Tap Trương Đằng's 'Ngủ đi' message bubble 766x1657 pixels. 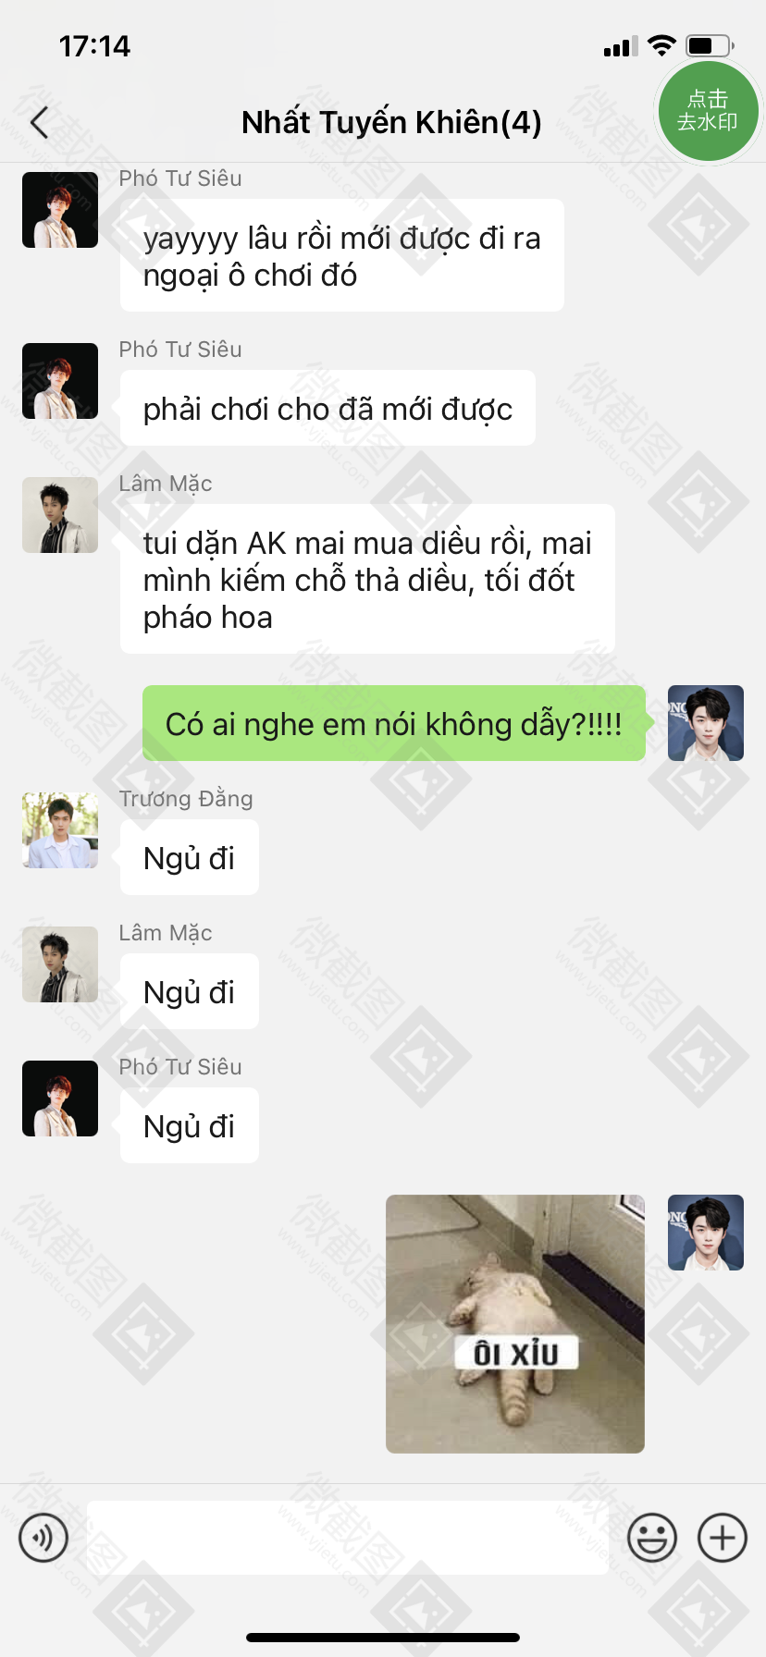(190, 857)
